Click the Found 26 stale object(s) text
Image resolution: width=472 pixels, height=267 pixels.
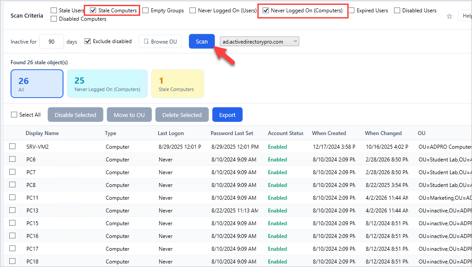[39, 62]
